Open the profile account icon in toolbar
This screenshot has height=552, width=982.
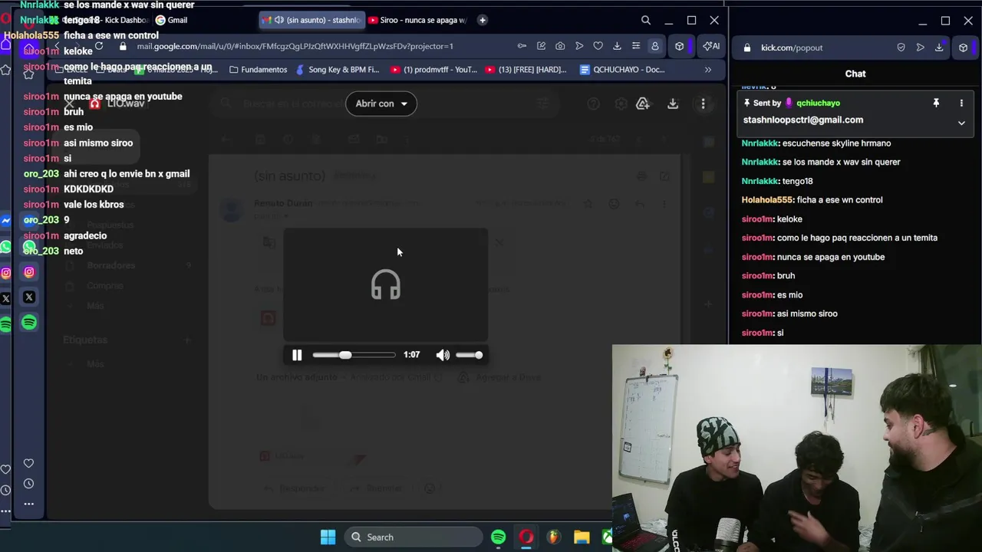tap(654, 46)
